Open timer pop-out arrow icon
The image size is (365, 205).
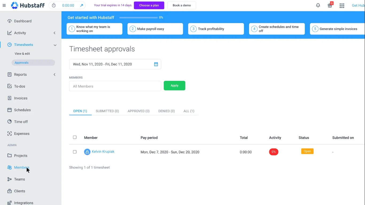(81, 5)
